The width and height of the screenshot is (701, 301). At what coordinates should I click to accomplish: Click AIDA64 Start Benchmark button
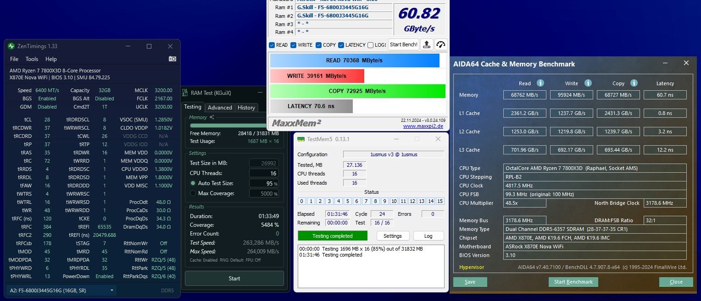[x=573, y=282]
